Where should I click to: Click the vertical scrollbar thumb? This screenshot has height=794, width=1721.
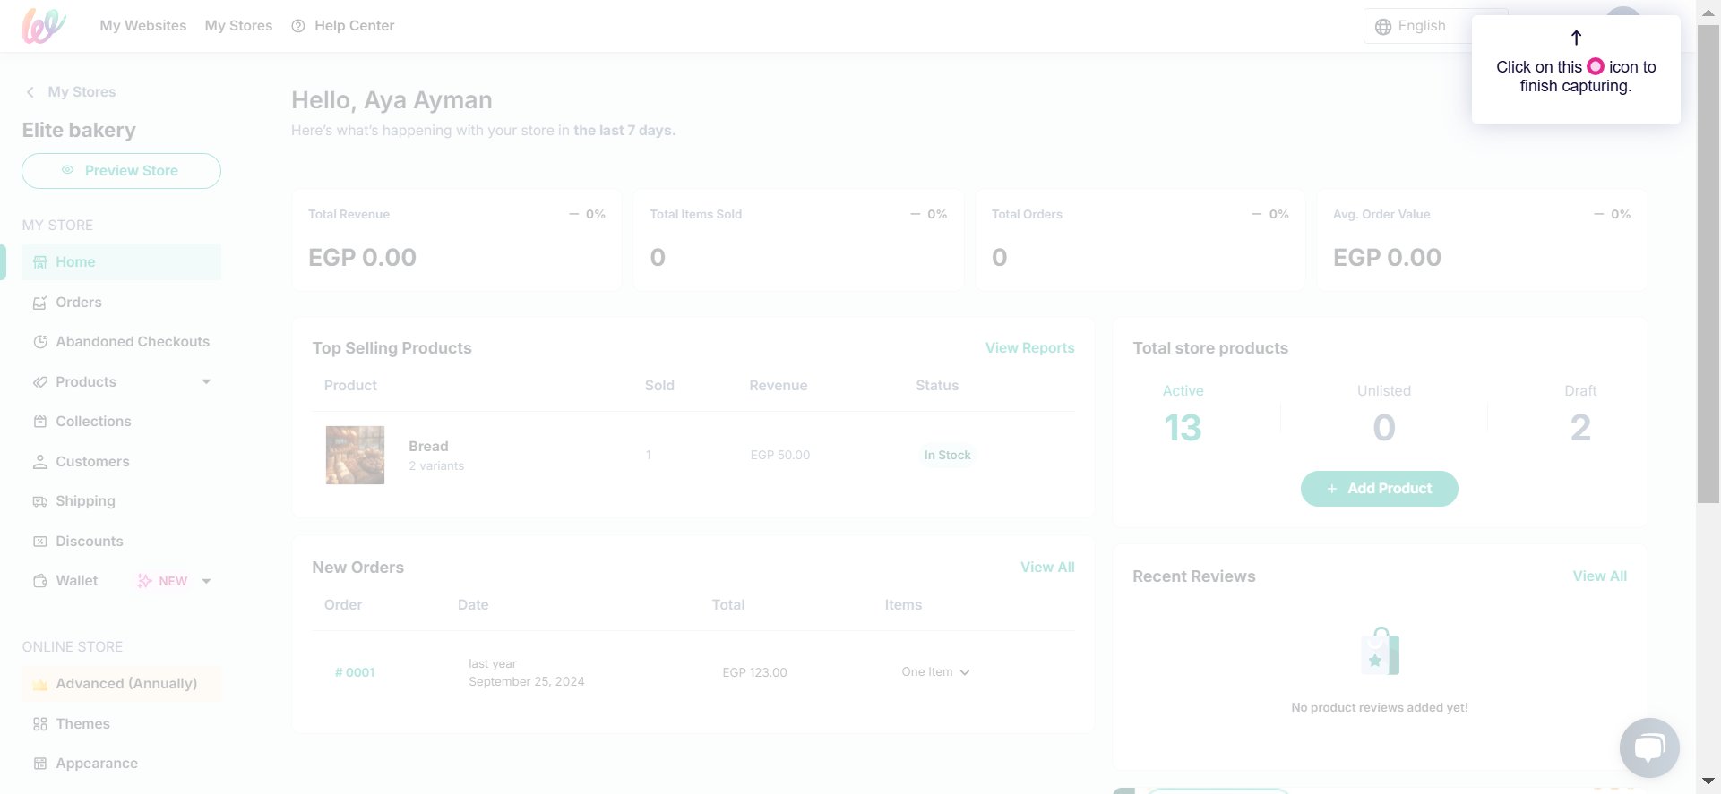tap(1708, 264)
